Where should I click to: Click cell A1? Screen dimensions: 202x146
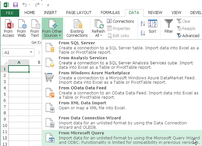pyautogui.click(x=19, y=69)
